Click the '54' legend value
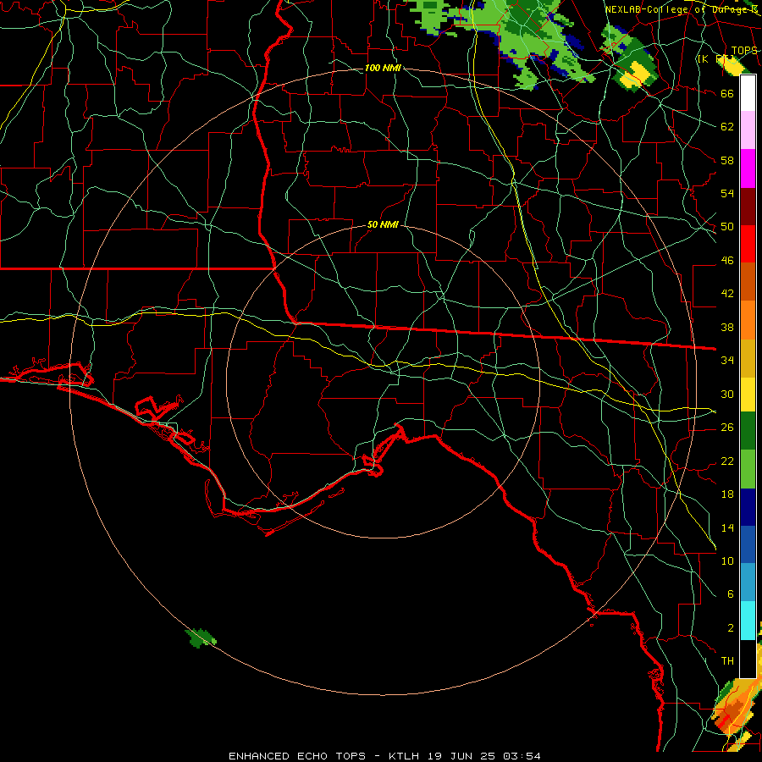The width and height of the screenshot is (762, 762). click(727, 193)
